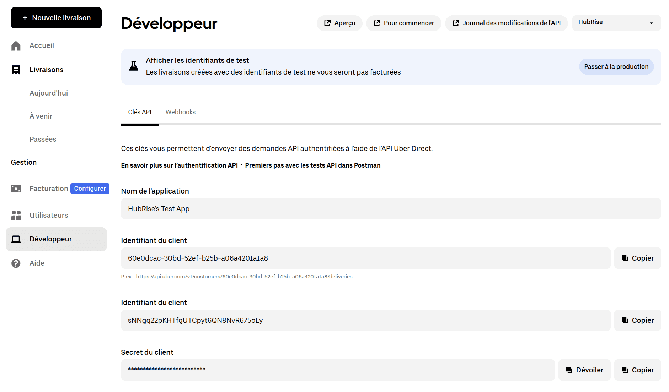The height and width of the screenshot is (392, 669).
Task: Reveal the secret with Dévoiler
Action: point(584,370)
